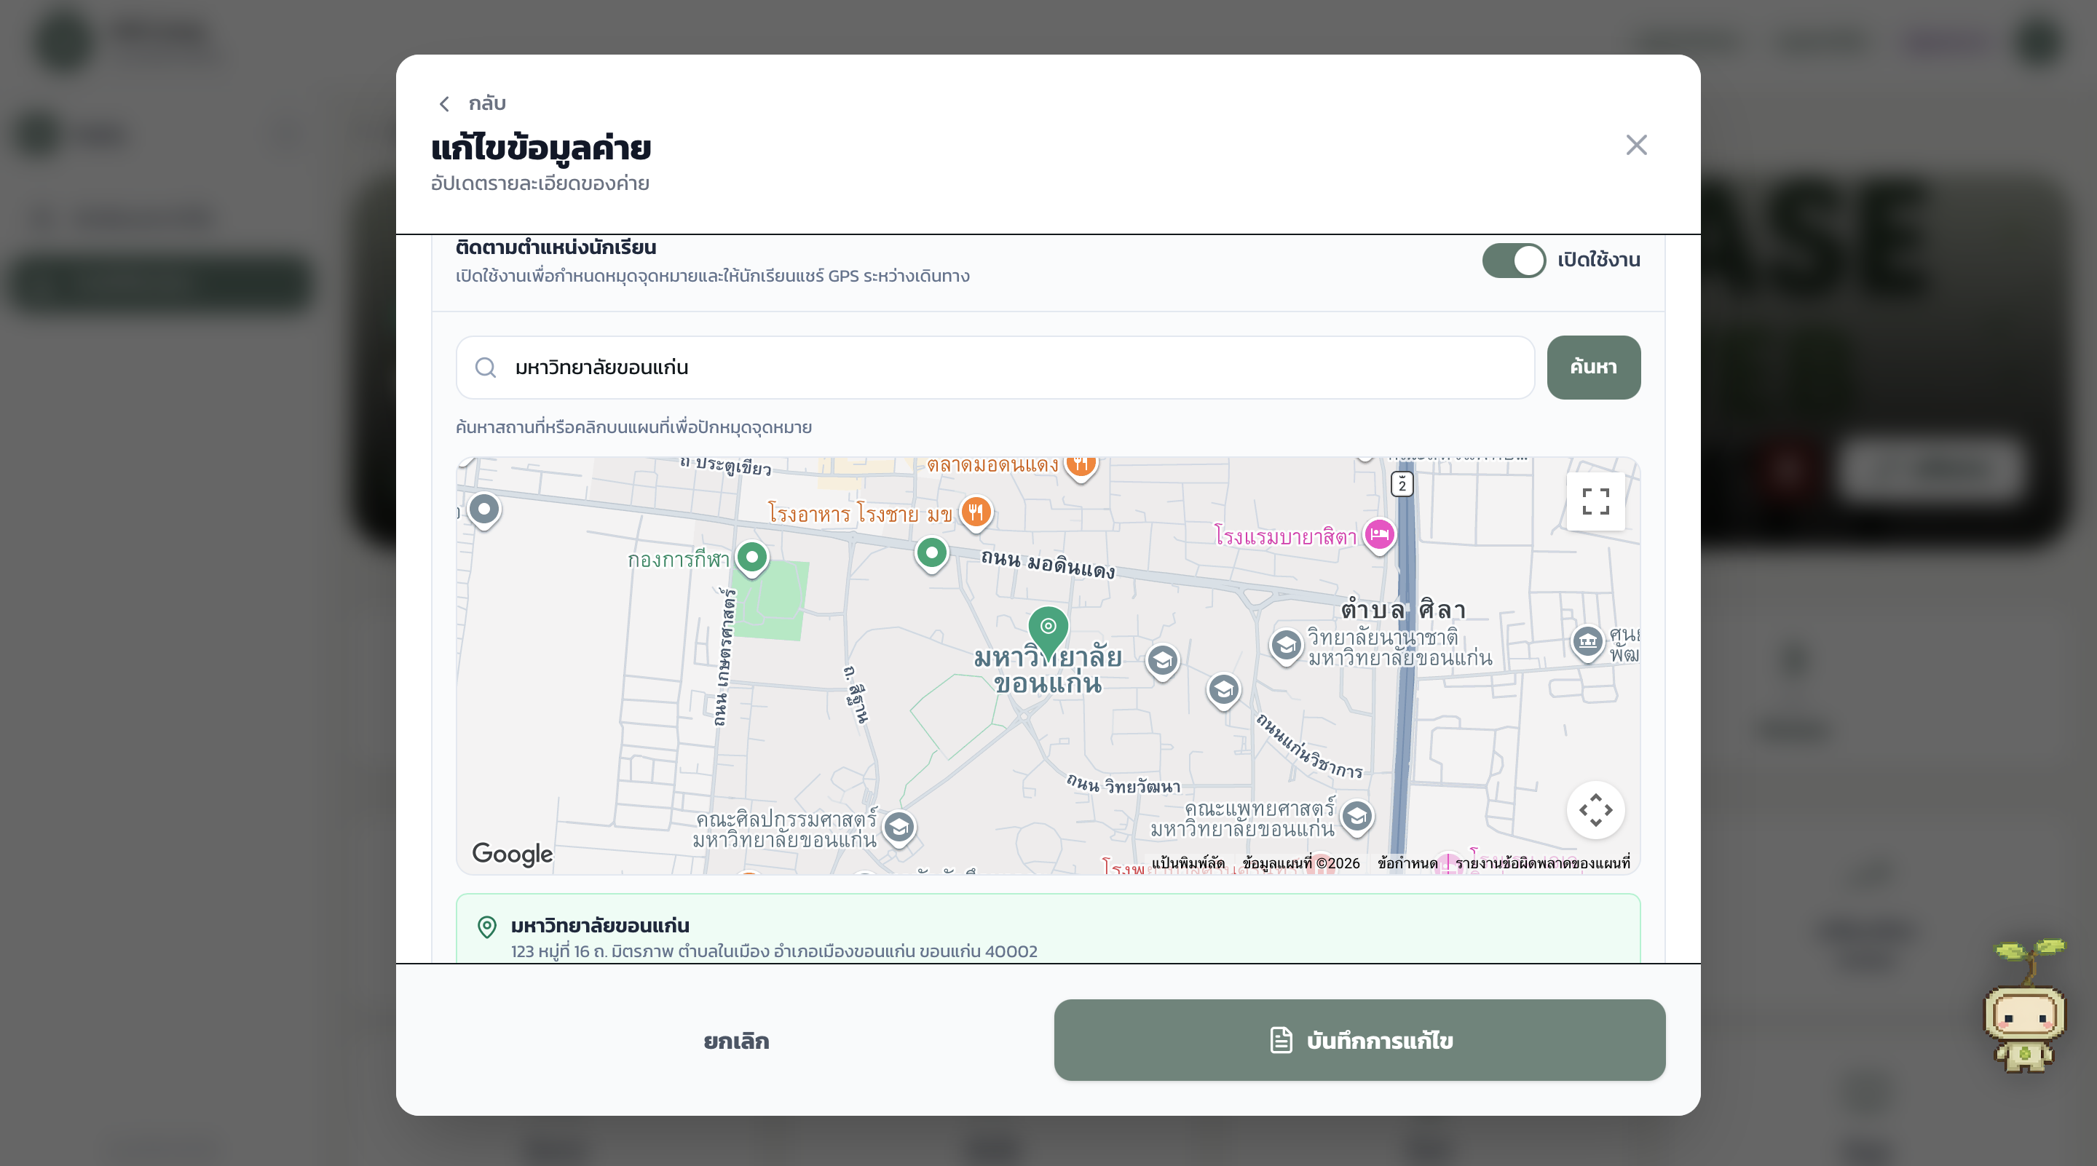The width and height of the screenshot is (2097, 1166).
Task: Select the green destination pin on map
Action: coord(1048,632)
